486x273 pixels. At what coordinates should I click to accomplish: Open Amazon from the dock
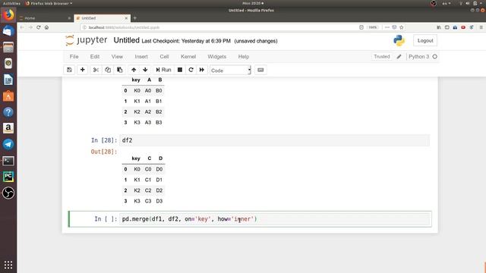8,128
